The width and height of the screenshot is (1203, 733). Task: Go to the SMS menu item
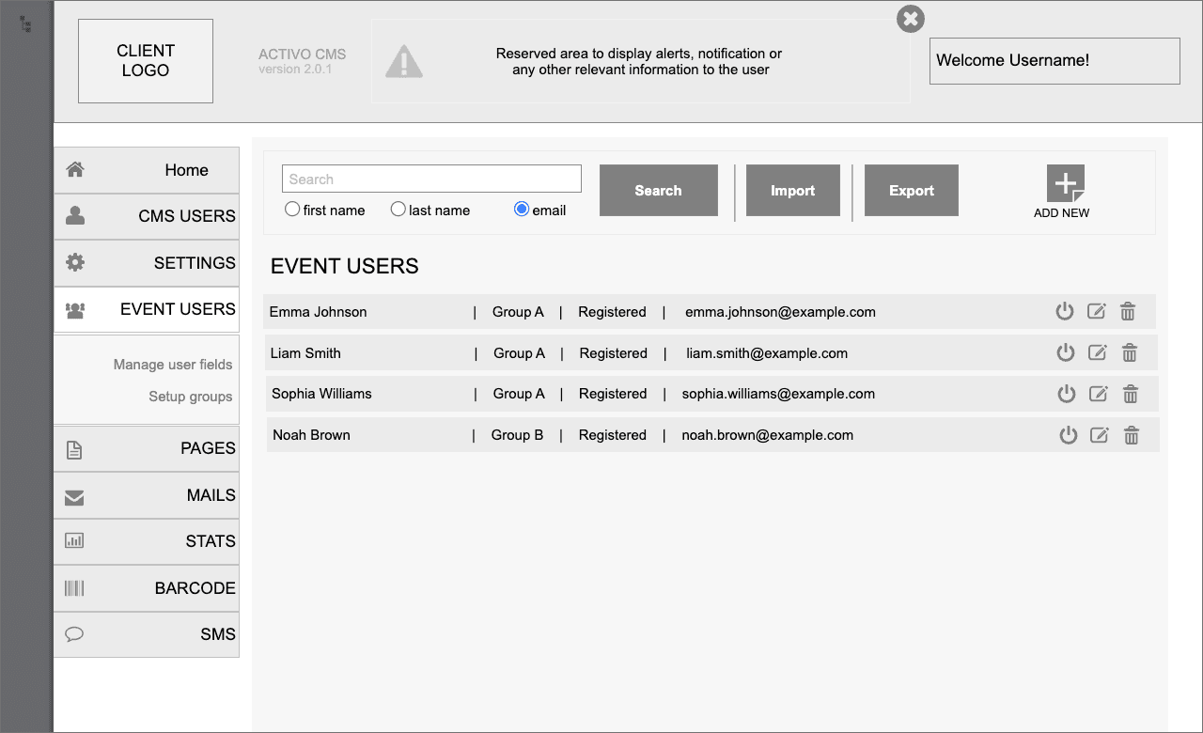(147, 634)
